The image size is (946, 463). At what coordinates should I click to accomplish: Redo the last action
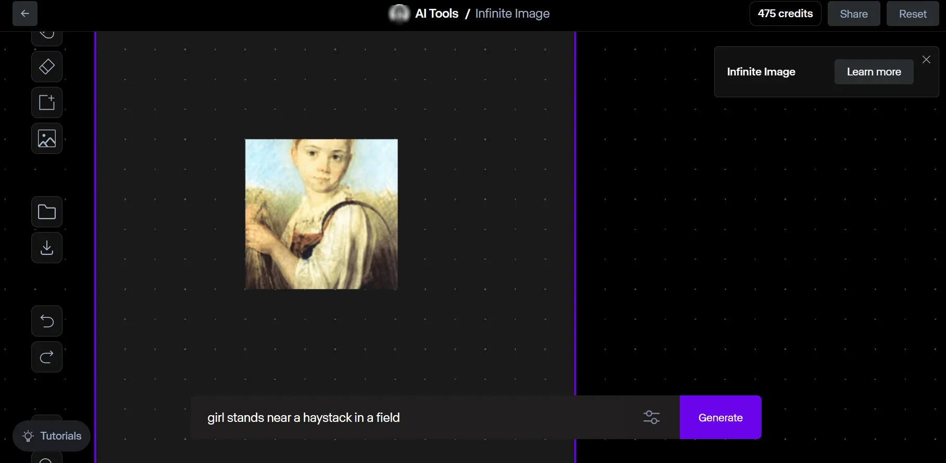coord(47,357)
